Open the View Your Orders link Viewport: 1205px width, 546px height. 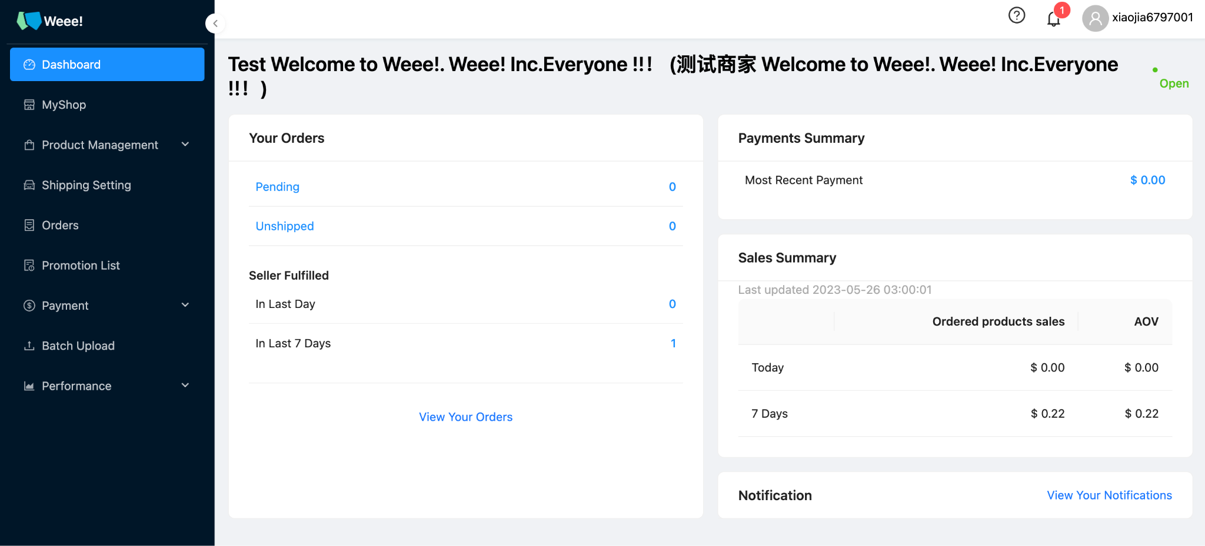tap(465, 417)
